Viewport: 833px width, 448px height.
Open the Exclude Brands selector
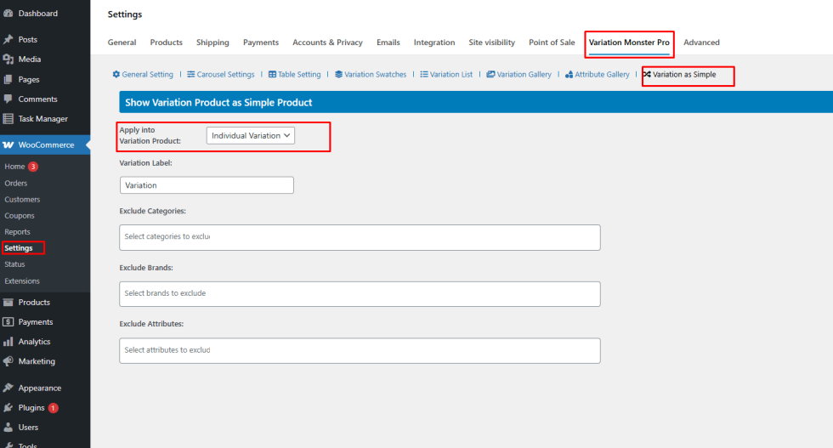[x=360, y=294]
